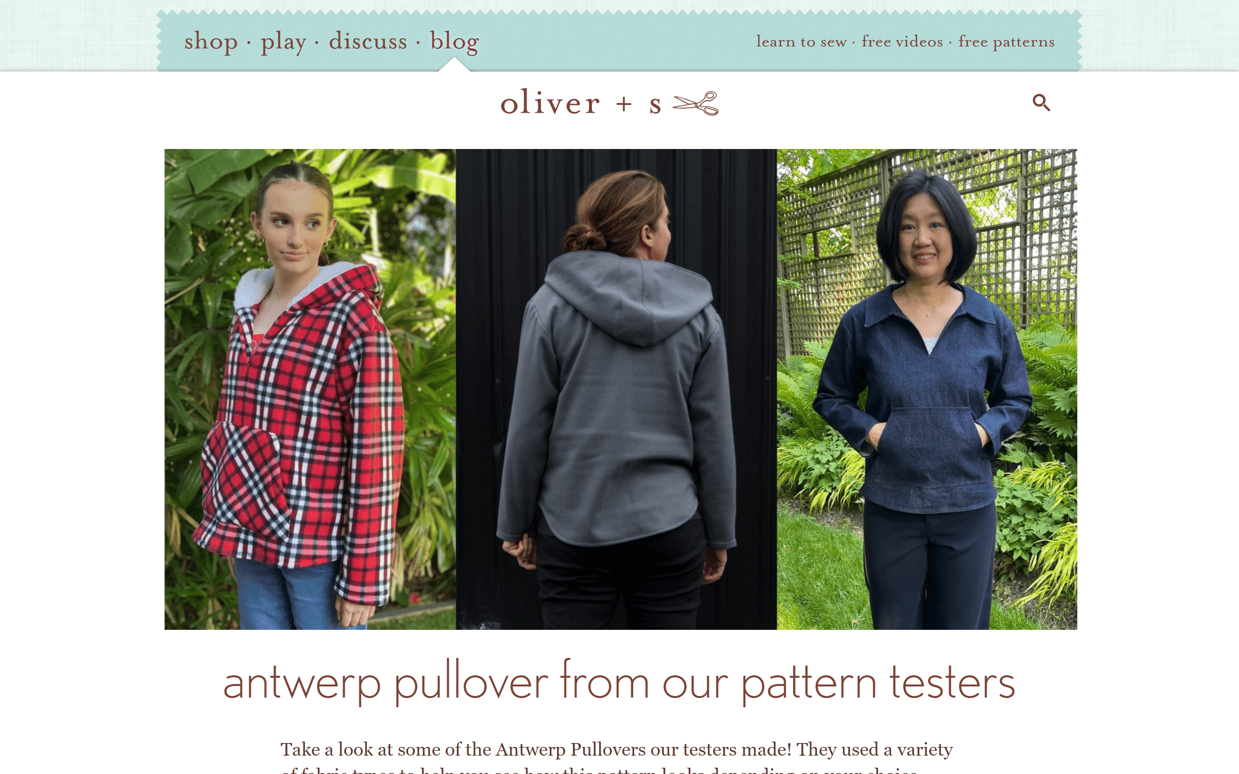This screenshot has width=1239, height=774.
Task: Select the blog navigation item
Action: tap(454, 42)
